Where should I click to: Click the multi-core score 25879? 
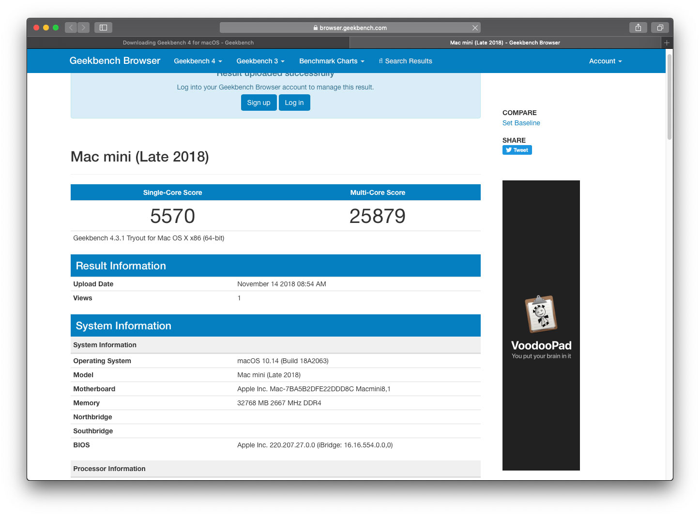click(378, 216)
